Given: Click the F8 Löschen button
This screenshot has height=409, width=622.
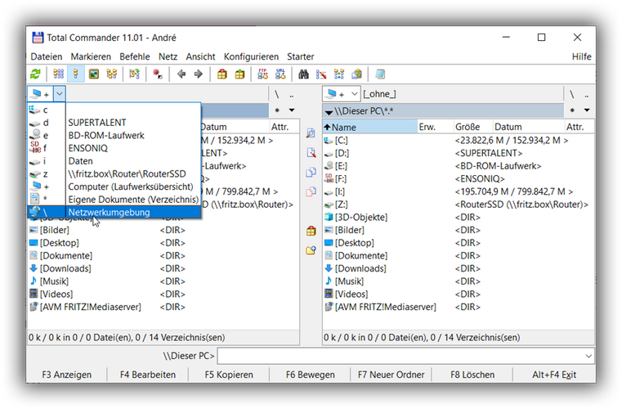Looking at the screenshot, I should click(x=472, y=375).
